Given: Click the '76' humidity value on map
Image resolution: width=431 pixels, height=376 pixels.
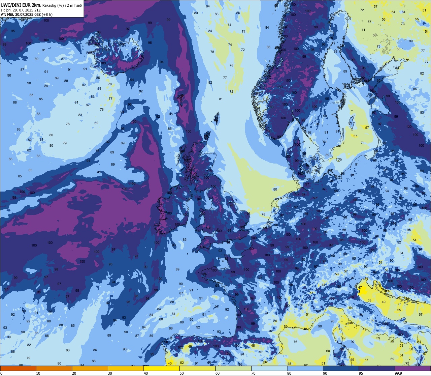Looking at the screenshot, I should [295, 342].
